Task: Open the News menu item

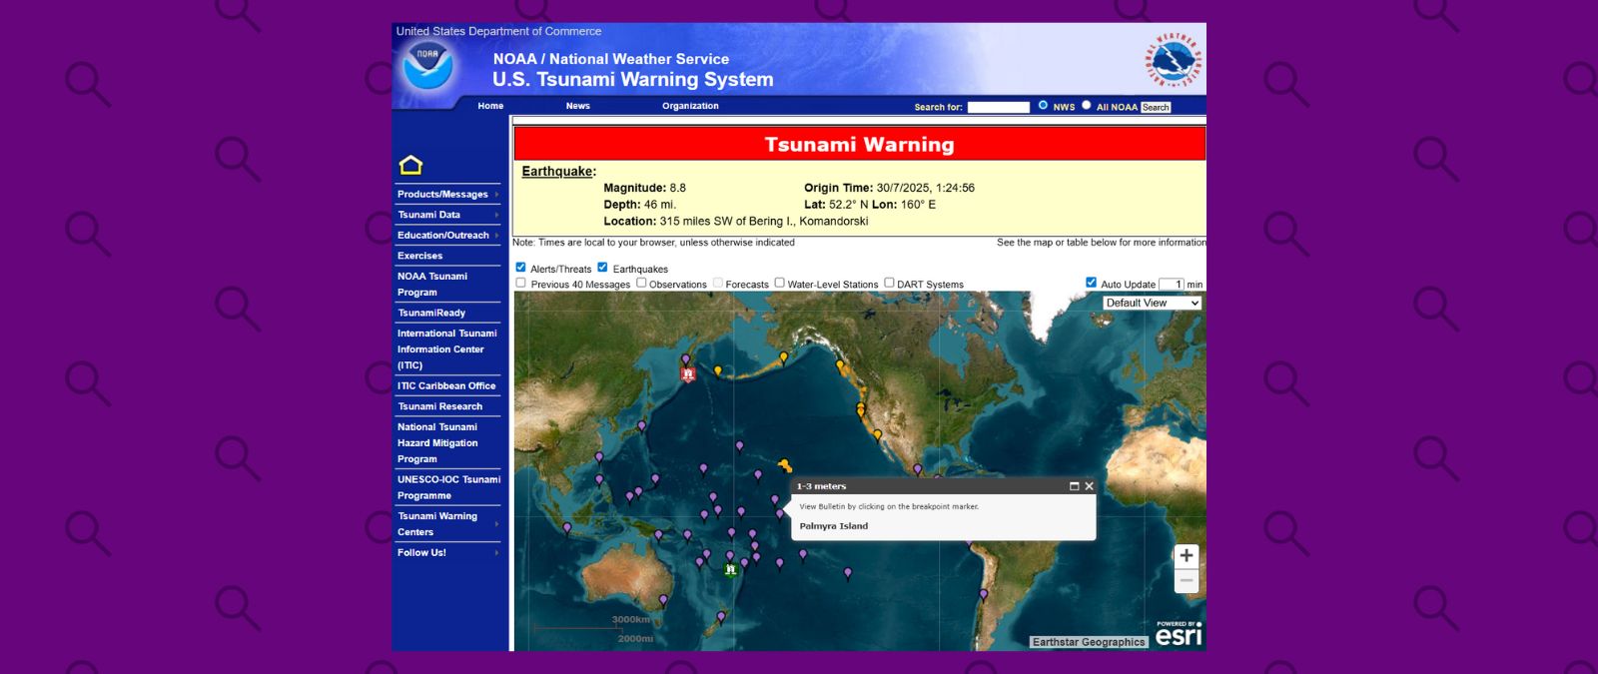Action: (x=578, y=106)
